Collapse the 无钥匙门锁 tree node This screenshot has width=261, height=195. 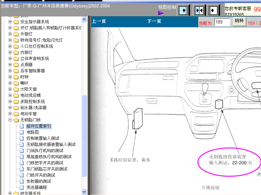(10, 120)
